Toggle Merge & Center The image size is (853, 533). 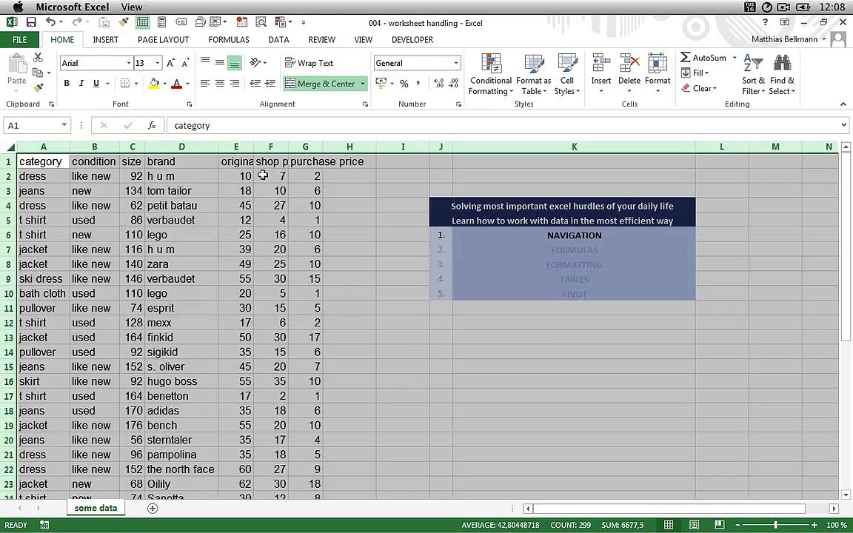pos(320,84)
